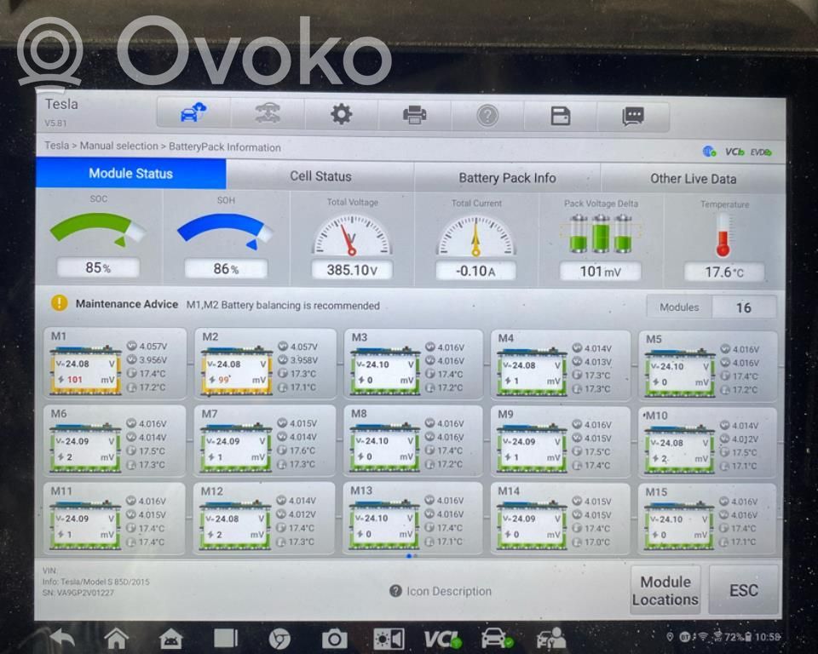
Task: Click the Module Locations button
Action: click(x=665, y=590)
